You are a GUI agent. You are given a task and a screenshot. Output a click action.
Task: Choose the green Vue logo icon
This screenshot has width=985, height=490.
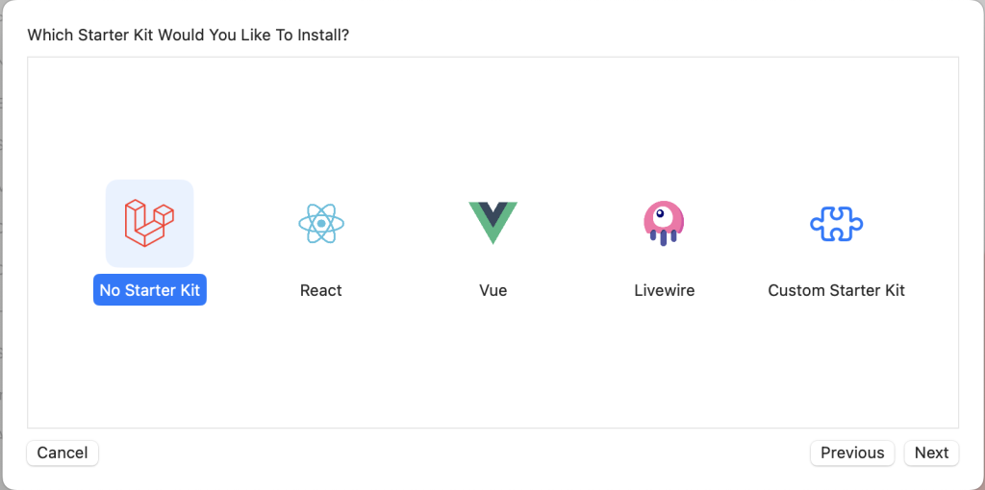(x=492, y=222)
